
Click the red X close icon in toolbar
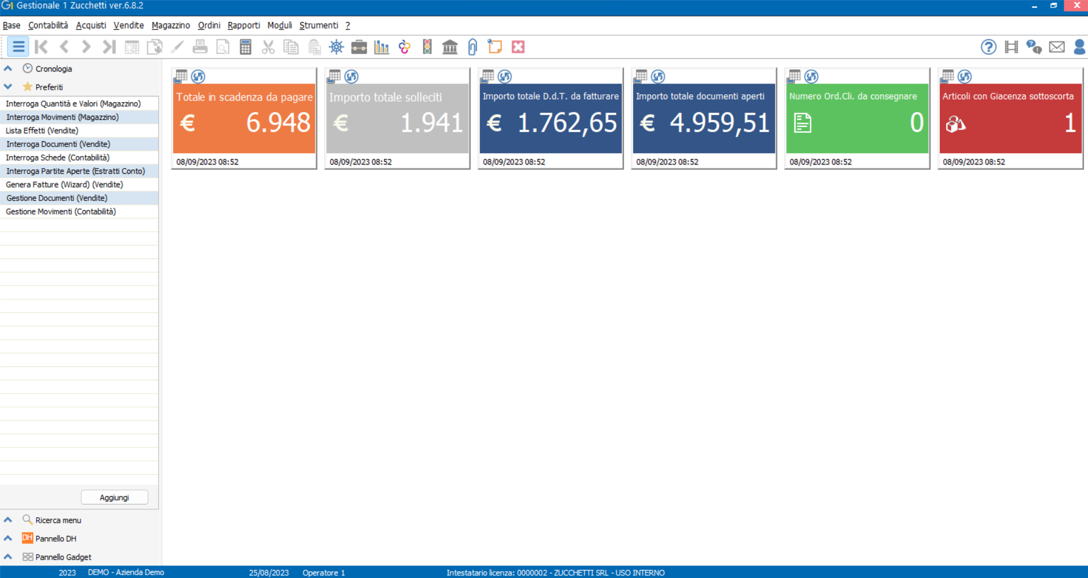point(518,47)
